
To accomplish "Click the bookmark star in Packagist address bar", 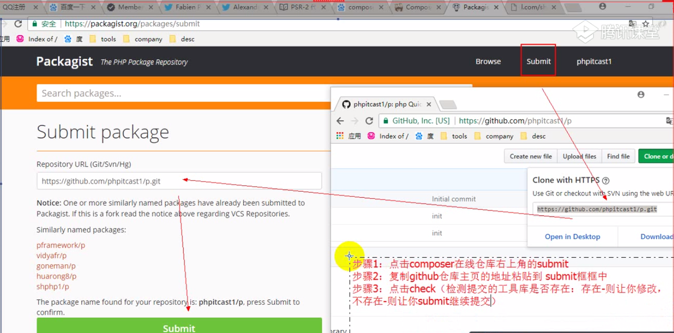I will click(646, 24).
